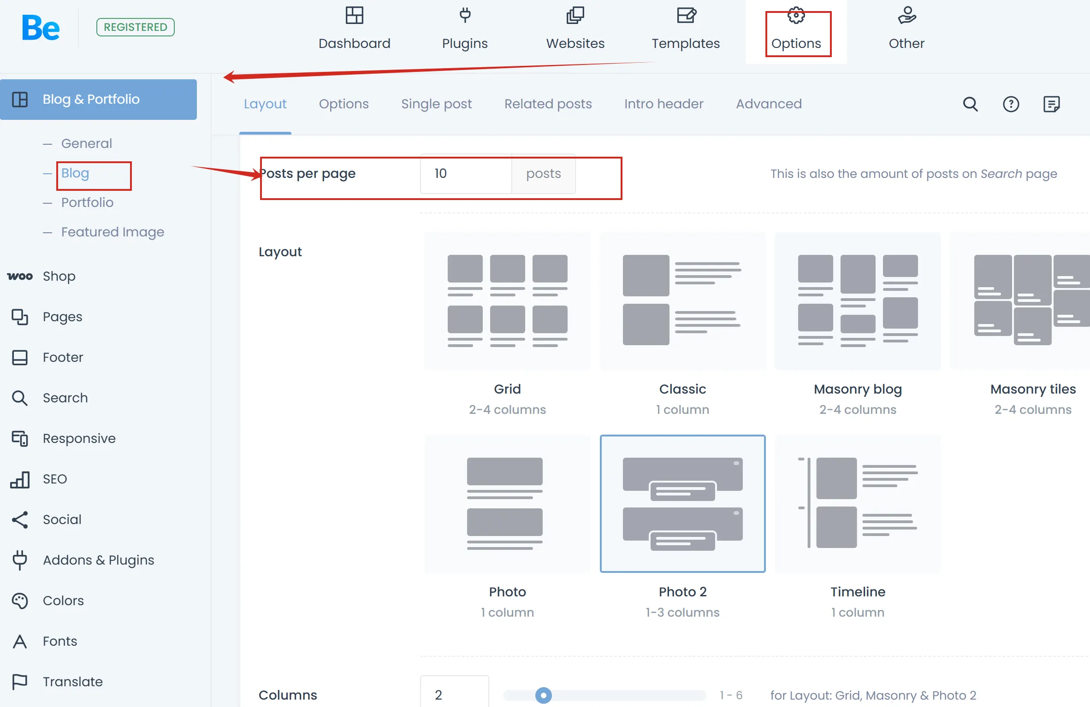Expand the Colors sidebar section
This screenshot has width=1090, height=707.
(x=63, y=601)
